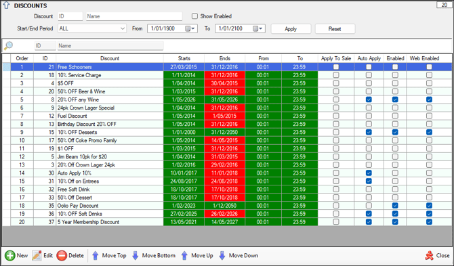Toggle Web Enabled for Oolio Pay Discount
The height and width of the screenshot is (266, 454).
pyautogui.click(x=429, y=206)
